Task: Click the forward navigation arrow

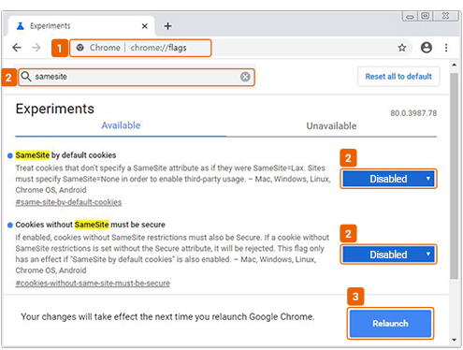Action: click(36, 48)
